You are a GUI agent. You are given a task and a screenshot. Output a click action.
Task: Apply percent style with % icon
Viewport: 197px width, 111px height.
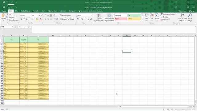tap(82, 19)
